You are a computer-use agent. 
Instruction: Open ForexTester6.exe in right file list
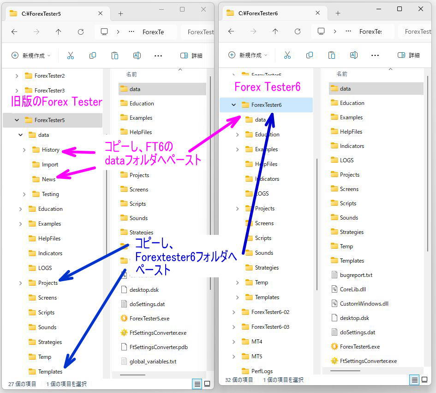pos(359,346)
